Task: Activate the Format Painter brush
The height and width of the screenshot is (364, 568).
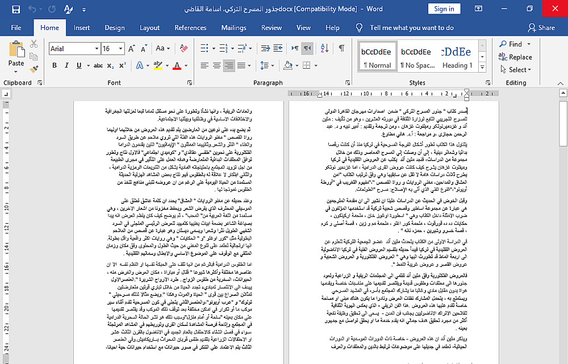Action: click(34, 69)
